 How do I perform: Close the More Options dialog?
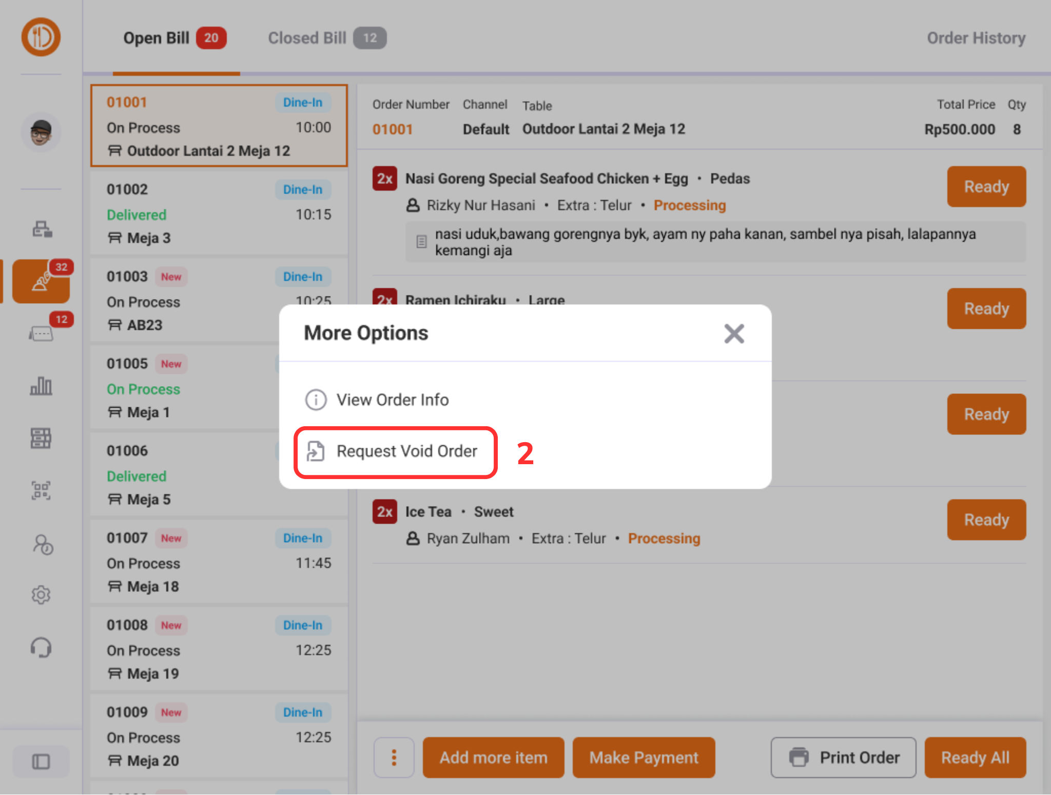(734, 334)
